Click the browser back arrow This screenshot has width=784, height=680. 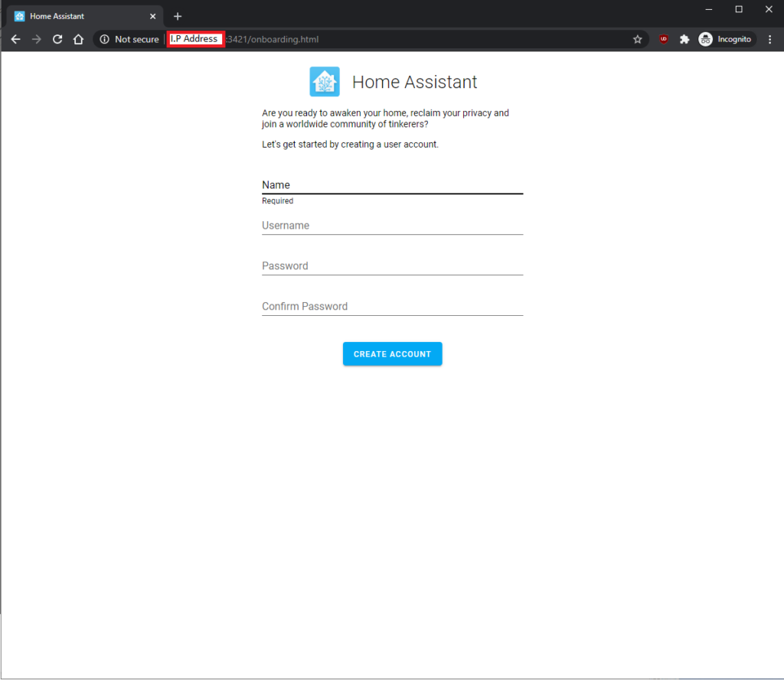coord(15,39)
